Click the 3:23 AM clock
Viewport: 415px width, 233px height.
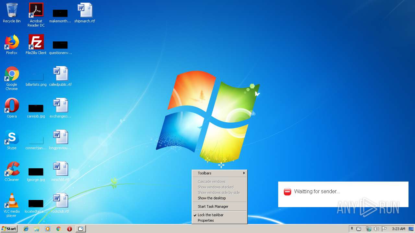(398, 229)
